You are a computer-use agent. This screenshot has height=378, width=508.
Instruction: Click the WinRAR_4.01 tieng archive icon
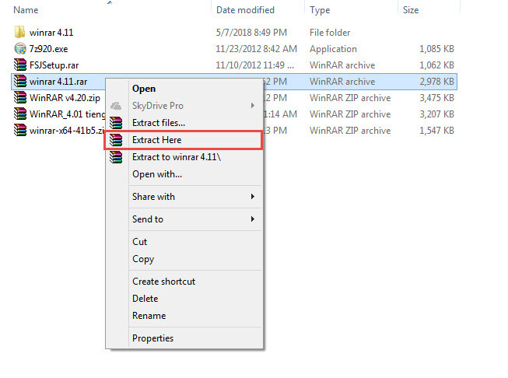pyautogui.click(x=19, y=114)
